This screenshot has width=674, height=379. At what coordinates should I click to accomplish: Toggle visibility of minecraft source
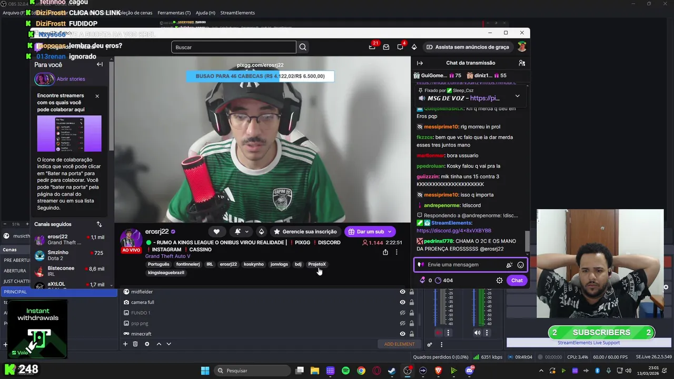[402, 334]
